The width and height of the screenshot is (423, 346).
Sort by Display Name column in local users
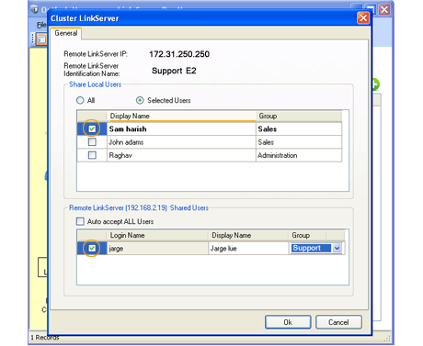click(181, 116)
